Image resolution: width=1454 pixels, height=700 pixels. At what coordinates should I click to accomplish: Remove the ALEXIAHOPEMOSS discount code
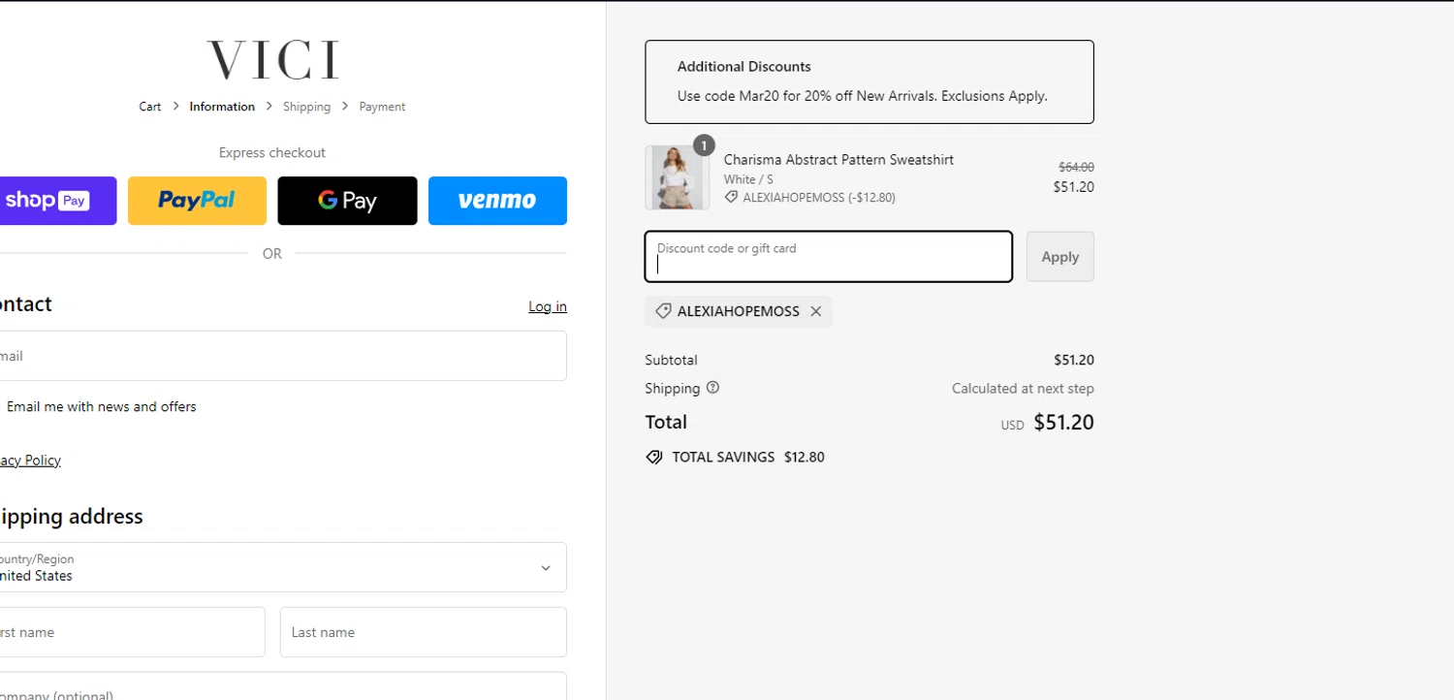point(816,311)
